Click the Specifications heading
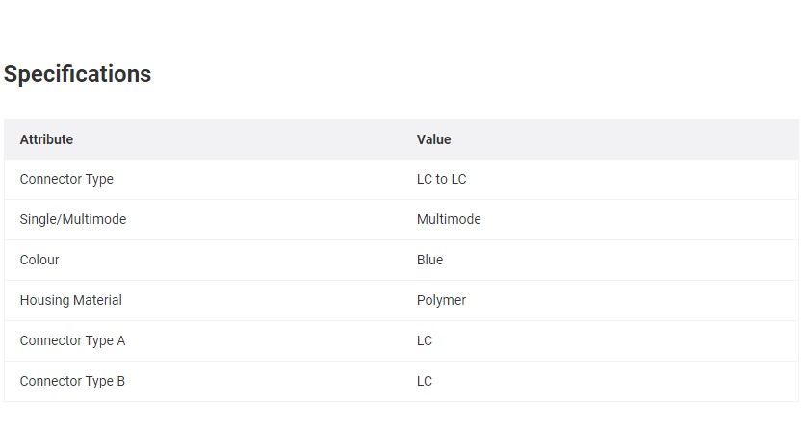 point(77,74)
